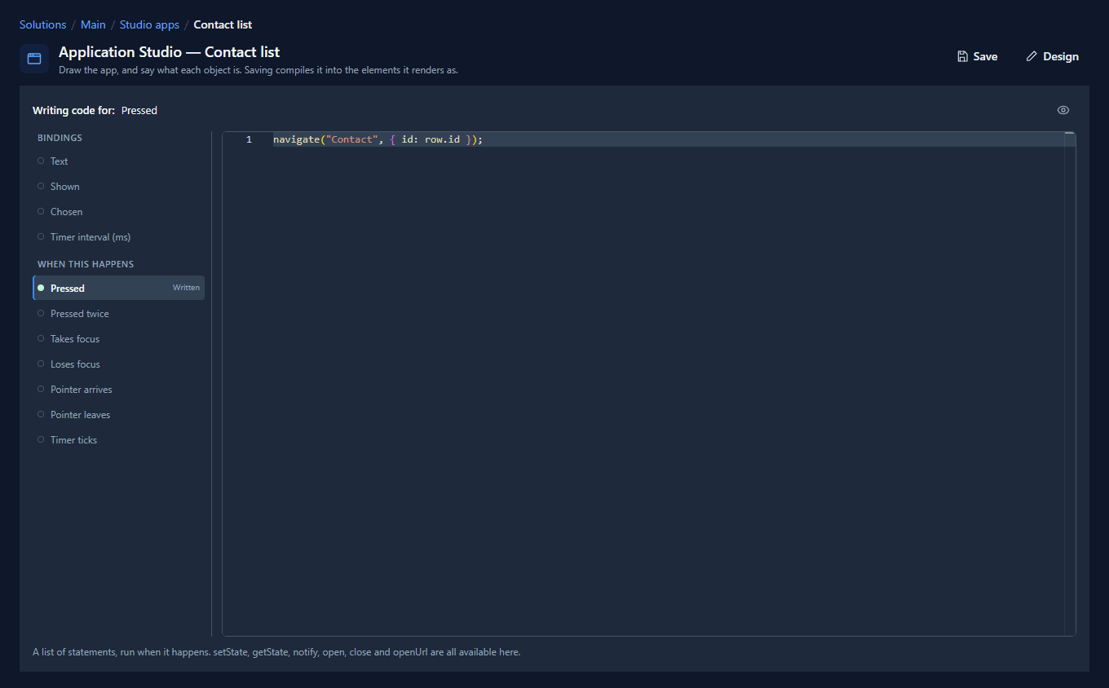Open the Solutions breadcrumb link
Screen dimensions: 1109x688
(x=42, y=24)
